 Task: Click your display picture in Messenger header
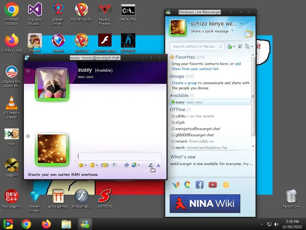(178, 27)
